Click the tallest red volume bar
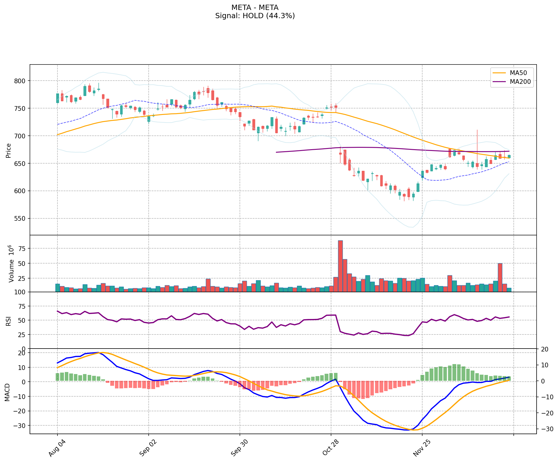558x462 pixels. point(340,266)
